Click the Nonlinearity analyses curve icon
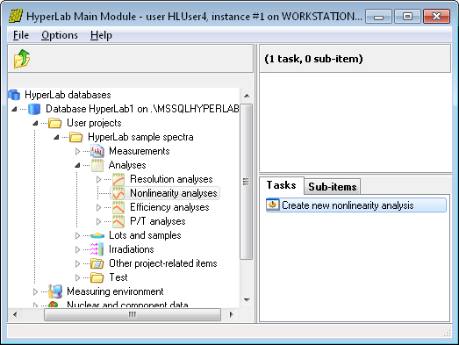The width and height of the screenshot is (459, 345). (118, 193)
